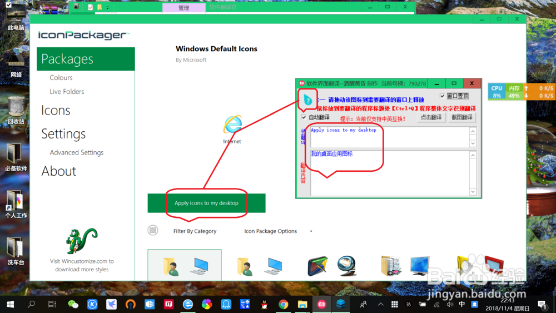Click Apply icons to my desktop button
Image resolution: width=556 pixels, height=313 pixels.
tap(206, 203)
